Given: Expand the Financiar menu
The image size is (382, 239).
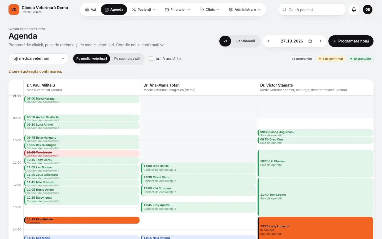Looking at the screenshot, I should [x=178, y=10].
